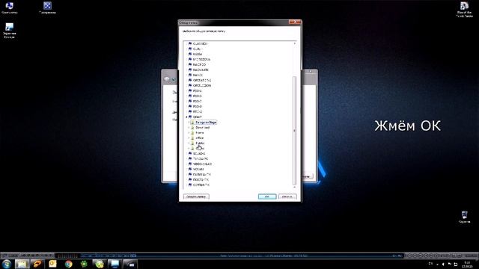Click the language indicator in the tray

431,264
